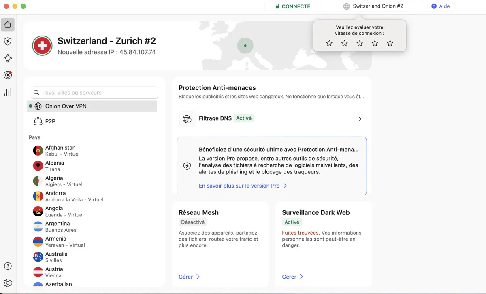This screenshot has height=294, width=486.
Task: Open the statistics bars sidebar icon
Action: [8, 92]
